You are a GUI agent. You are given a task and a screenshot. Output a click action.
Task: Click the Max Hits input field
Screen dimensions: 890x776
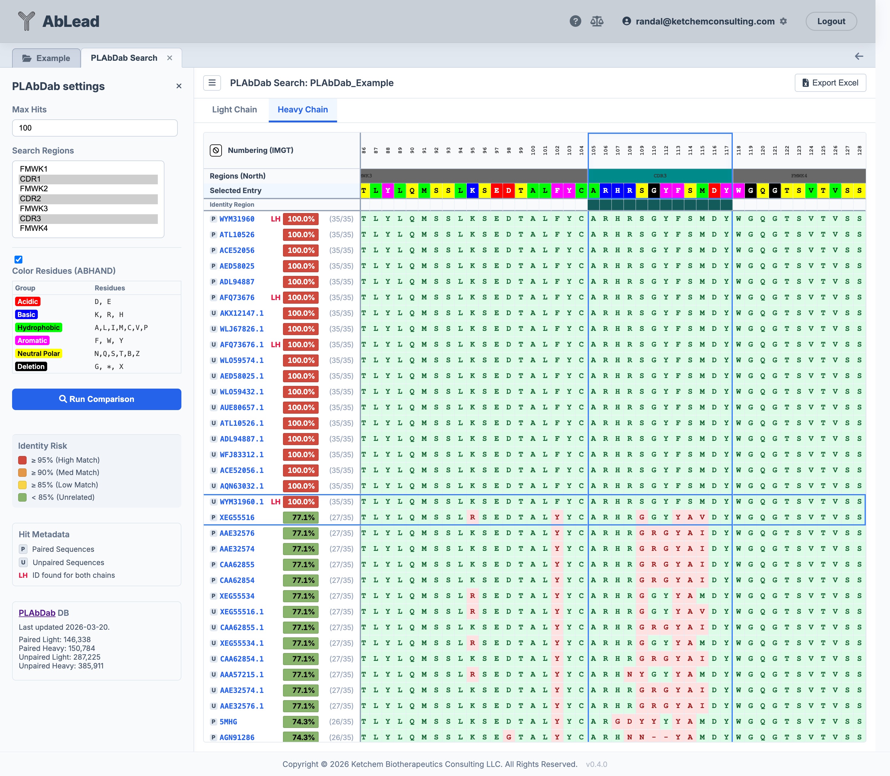pos(95,128)
